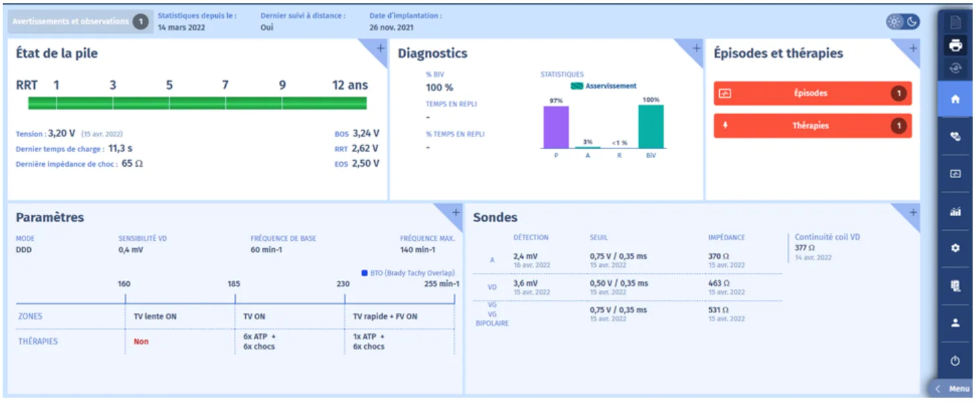Open the patient profile person icon
Image resolution: width=976 pixels, height=401 pixels.
955,323
